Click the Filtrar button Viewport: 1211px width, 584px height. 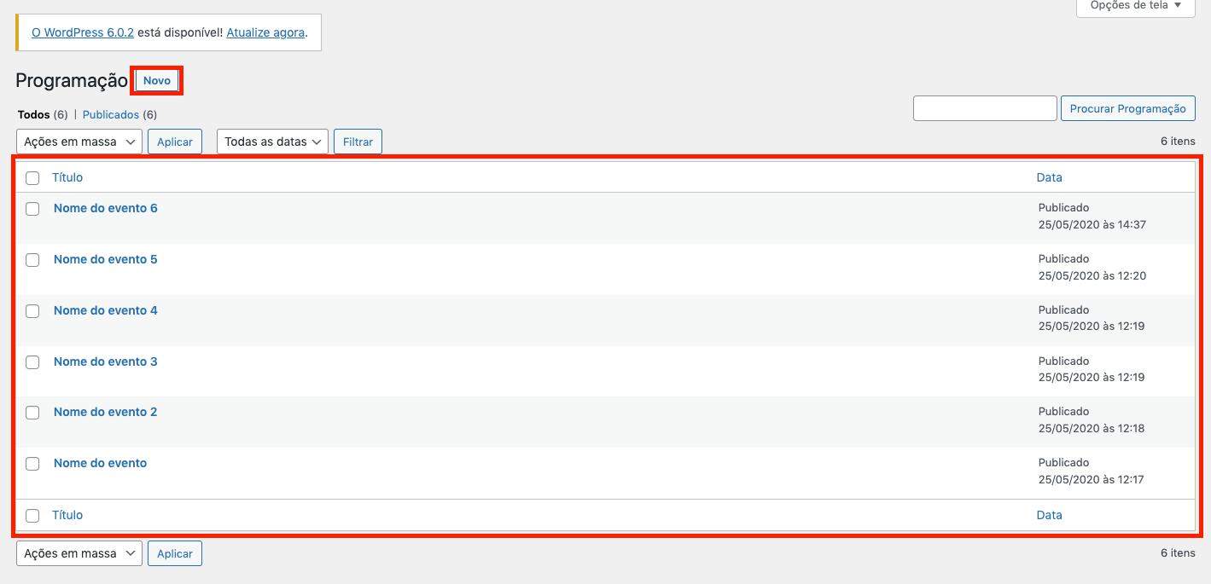[358, 142]
